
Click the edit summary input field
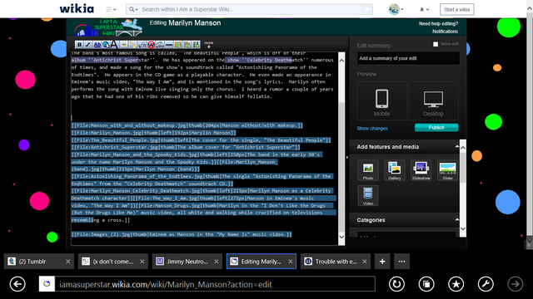pyautogui.click(x=408, y=58)
